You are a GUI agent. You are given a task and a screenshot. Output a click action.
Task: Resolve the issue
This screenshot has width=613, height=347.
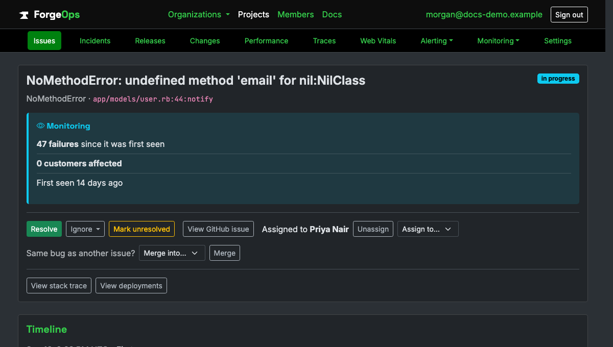coord(44,229)
